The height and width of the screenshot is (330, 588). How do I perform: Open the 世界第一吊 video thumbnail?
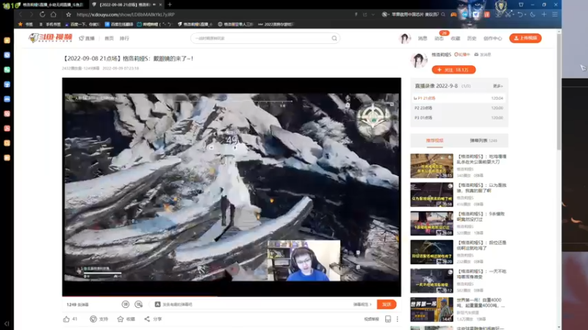pyautogui.click(x=431, y=309)
